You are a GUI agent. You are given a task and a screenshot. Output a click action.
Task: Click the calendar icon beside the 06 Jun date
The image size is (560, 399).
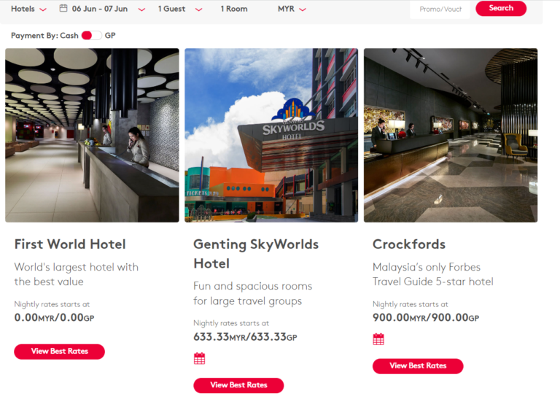pyautogui.click(x=63, y=8)
